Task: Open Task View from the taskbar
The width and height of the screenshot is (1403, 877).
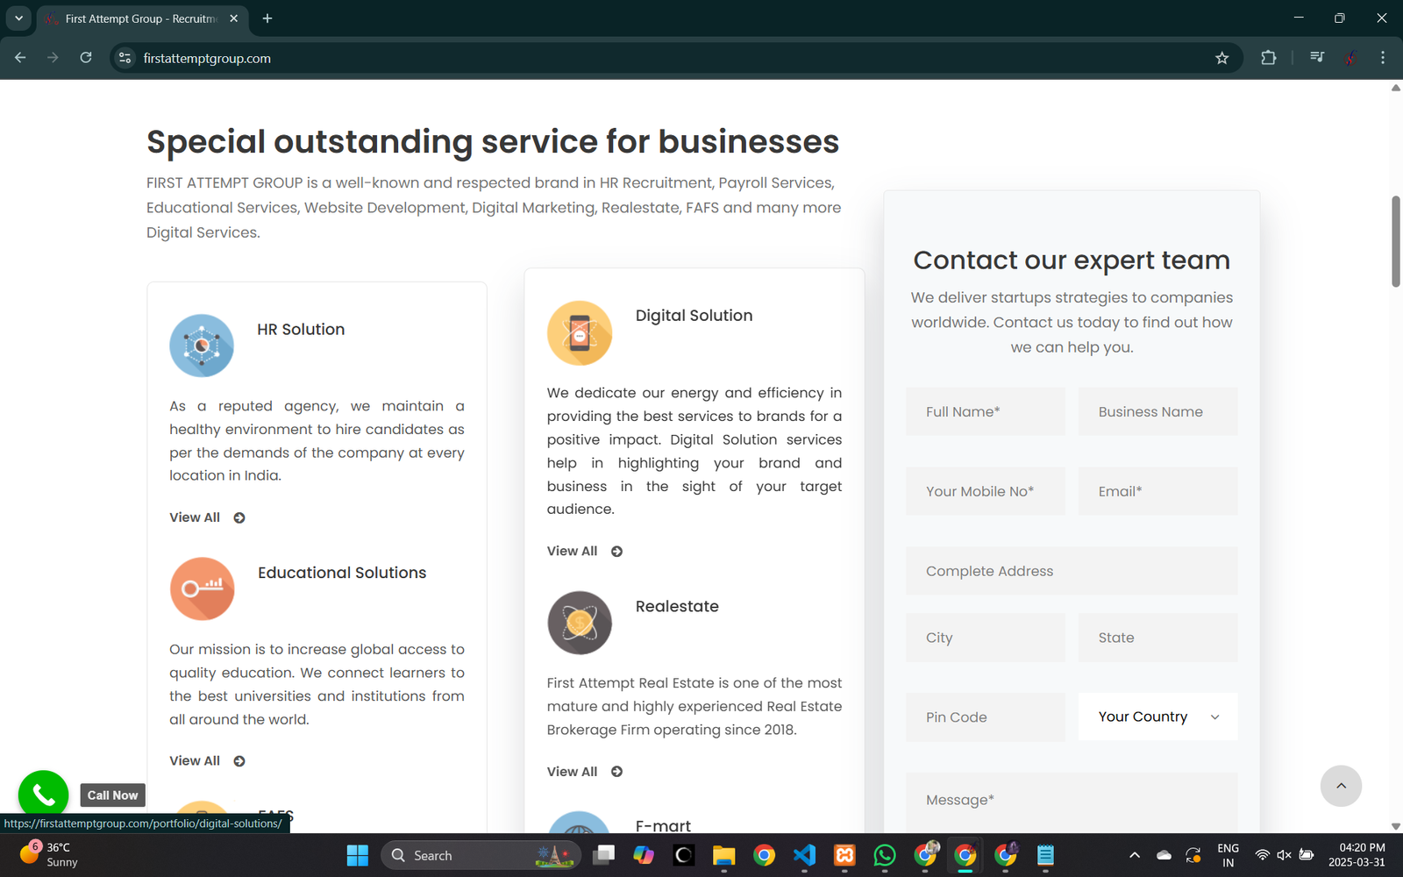Action: coord(603,855)
